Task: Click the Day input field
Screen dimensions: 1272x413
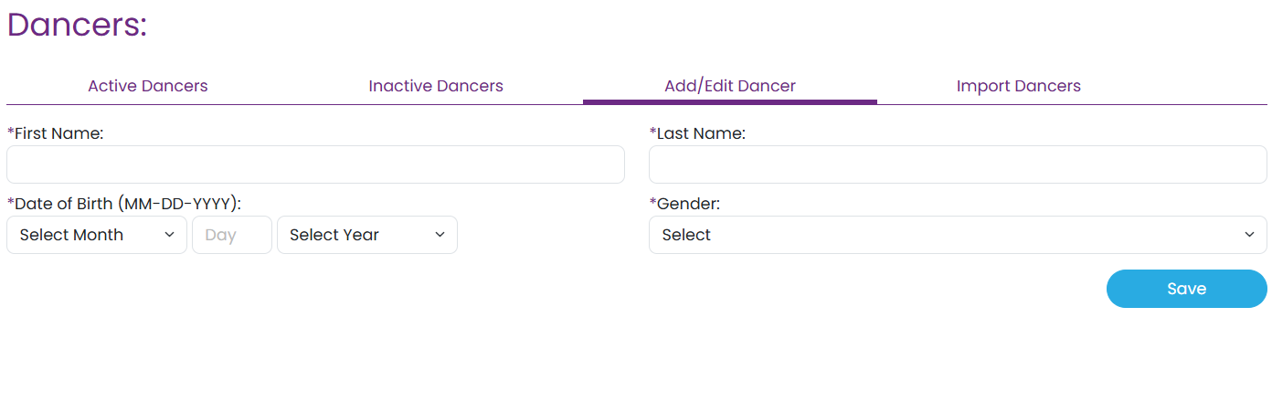Action: [232, 235]
